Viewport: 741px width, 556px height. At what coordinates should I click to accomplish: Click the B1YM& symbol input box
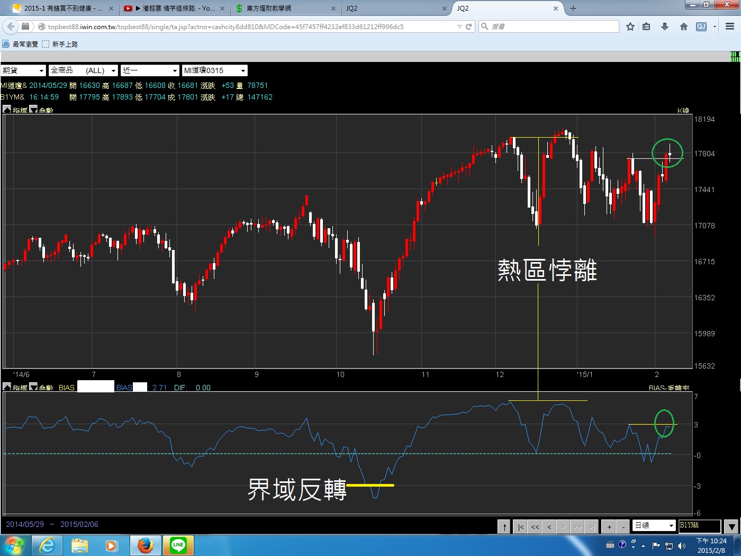click(700, 526)
